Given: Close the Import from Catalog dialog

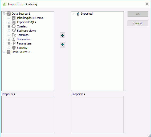Looking at the screenshot, I should (147, 4).
